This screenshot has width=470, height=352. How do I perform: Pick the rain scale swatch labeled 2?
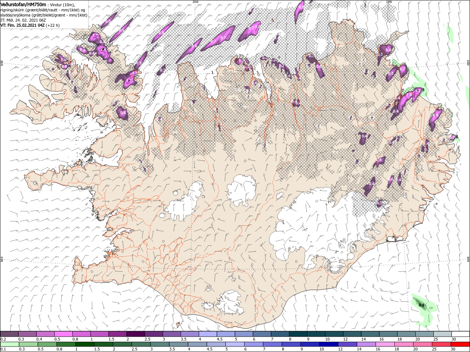click(x=122, y=344)
